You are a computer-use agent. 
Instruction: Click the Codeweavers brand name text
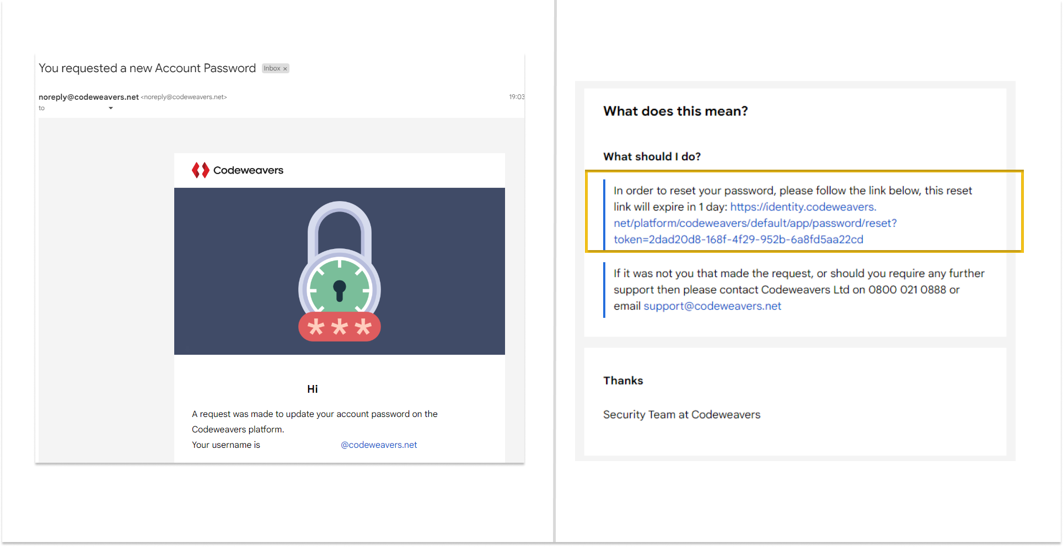pos(248,170)
